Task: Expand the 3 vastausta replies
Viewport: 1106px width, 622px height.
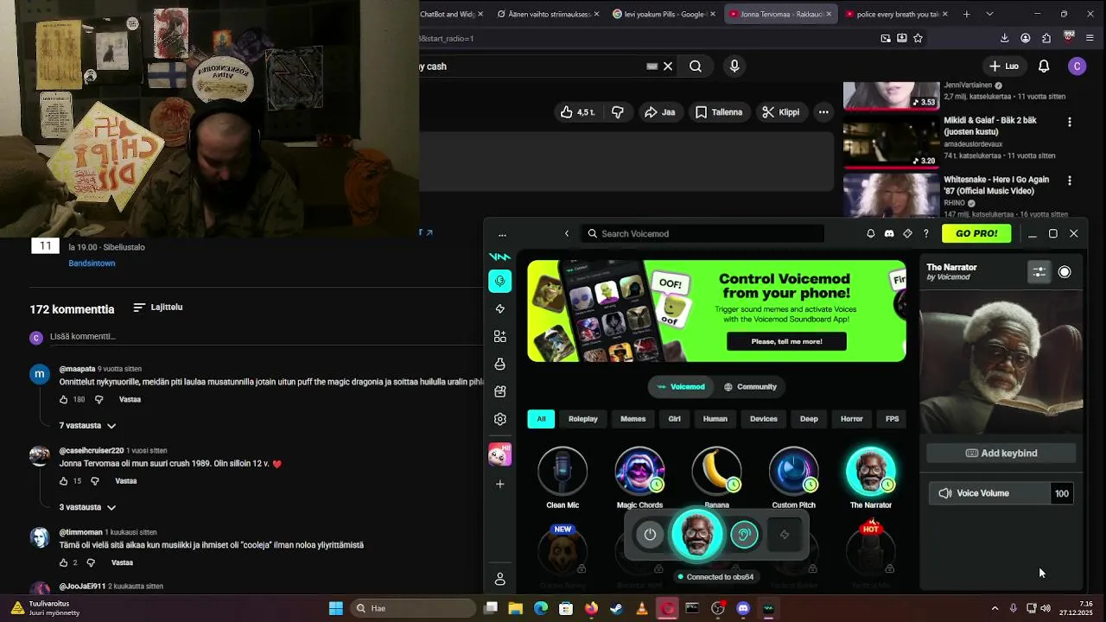Action: coord(87,507)
